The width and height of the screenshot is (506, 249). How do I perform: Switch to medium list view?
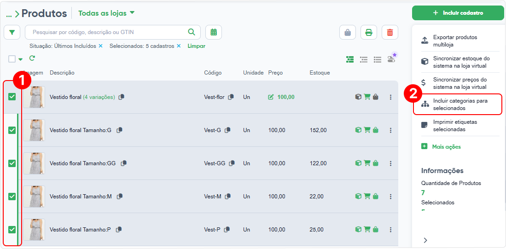coord(364,59)
